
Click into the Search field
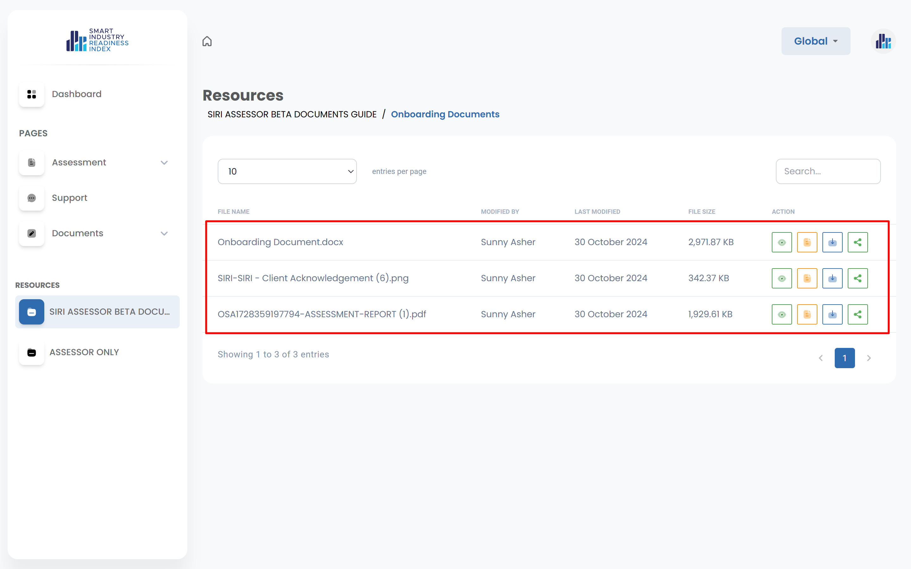pyautogui.click(x=828, y=171)
